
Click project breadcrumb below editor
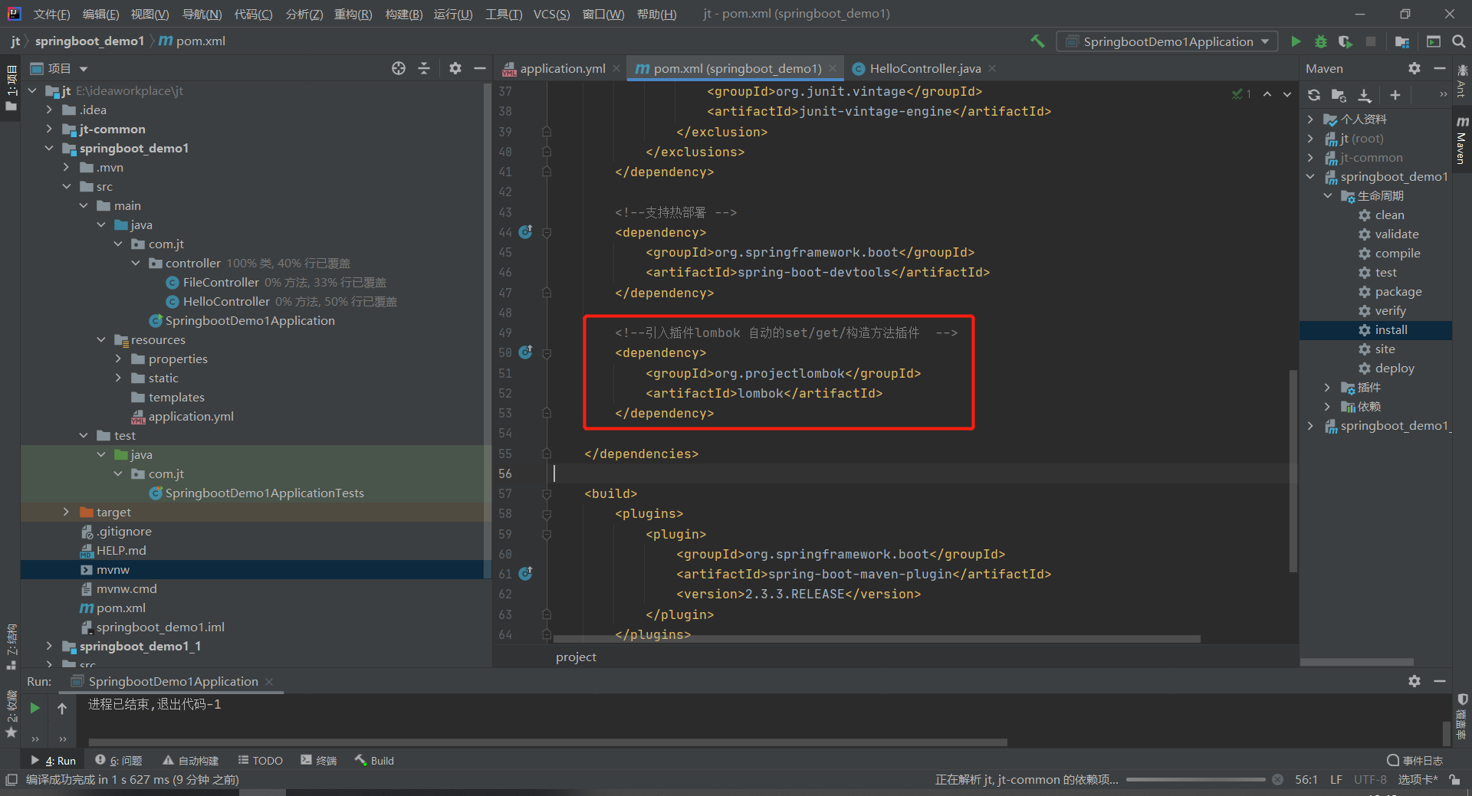coord(576,657)
